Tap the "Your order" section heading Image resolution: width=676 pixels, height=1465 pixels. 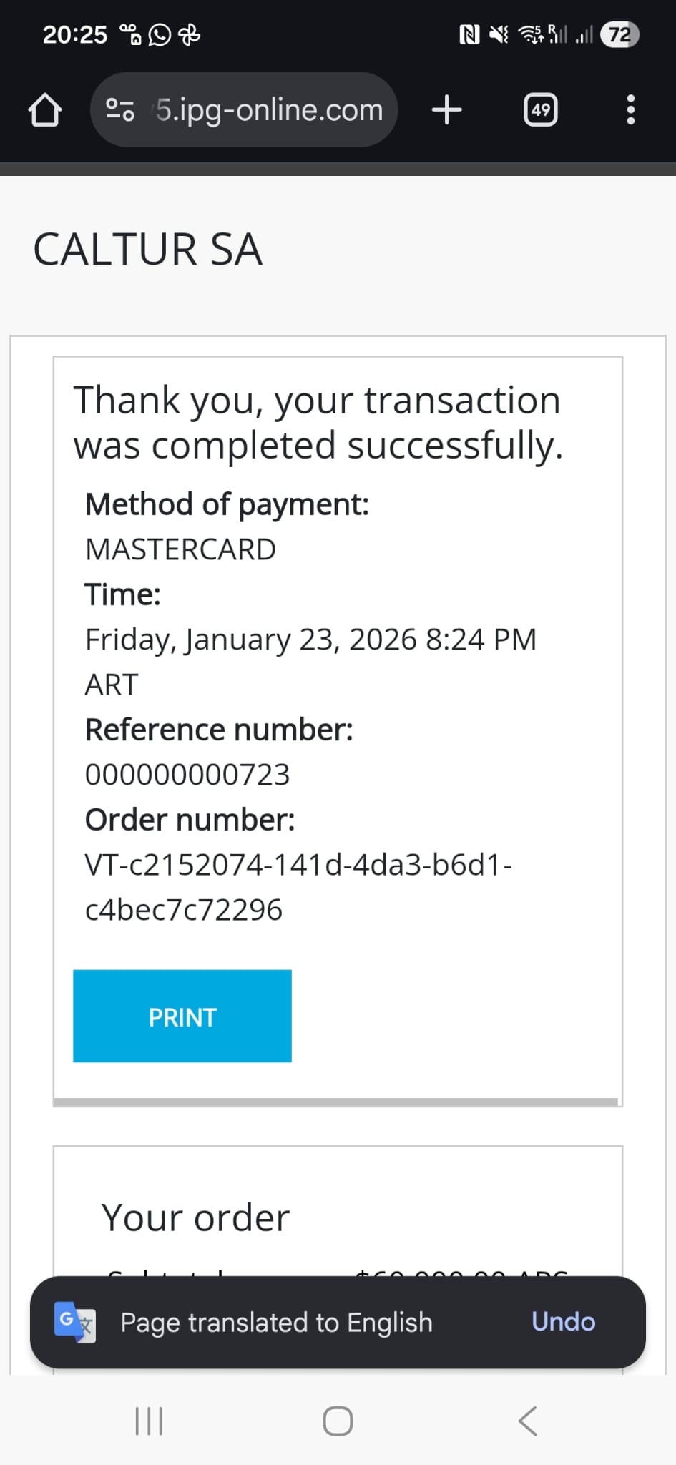coord(195,1217)
